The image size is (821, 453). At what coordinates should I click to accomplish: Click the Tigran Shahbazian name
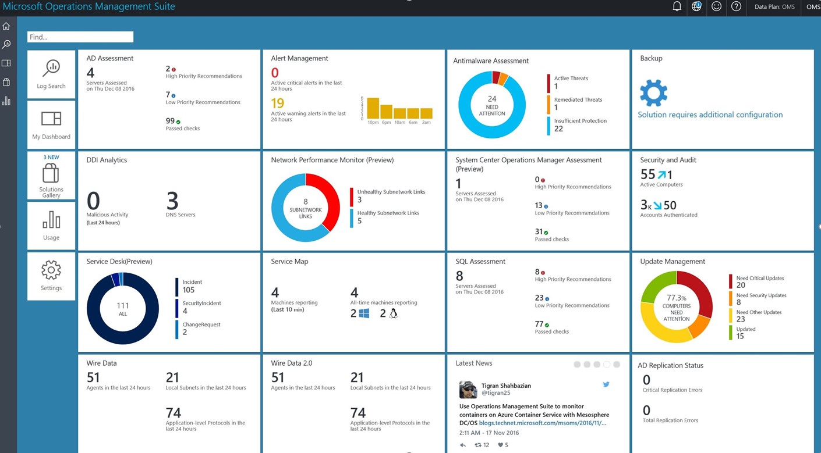coord(506,386)
